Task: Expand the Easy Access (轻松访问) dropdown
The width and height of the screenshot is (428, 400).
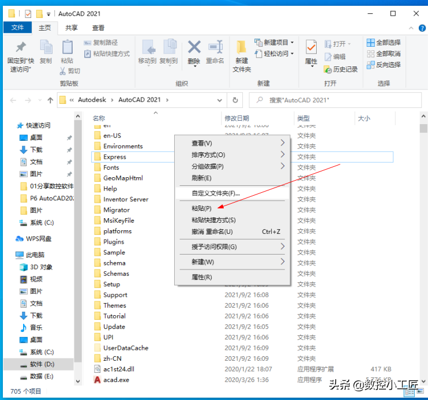Action: [x=292, y=54]
